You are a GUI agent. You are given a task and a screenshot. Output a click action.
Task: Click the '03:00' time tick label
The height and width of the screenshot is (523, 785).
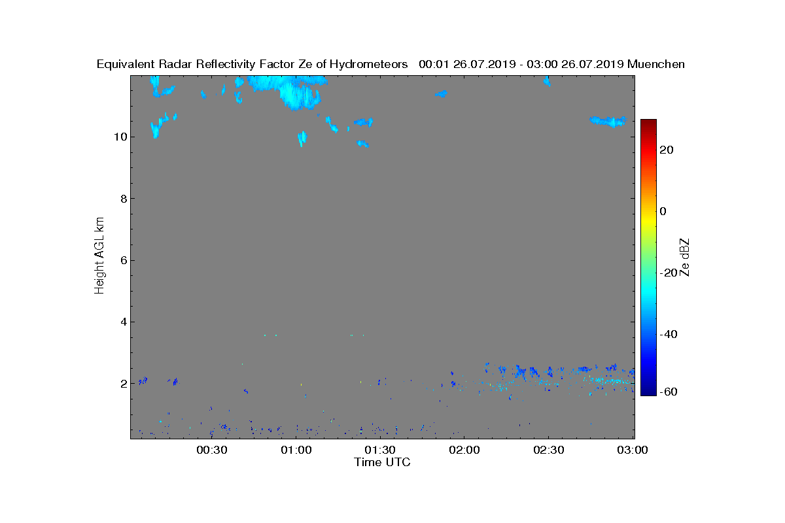(x=632, y=450)
